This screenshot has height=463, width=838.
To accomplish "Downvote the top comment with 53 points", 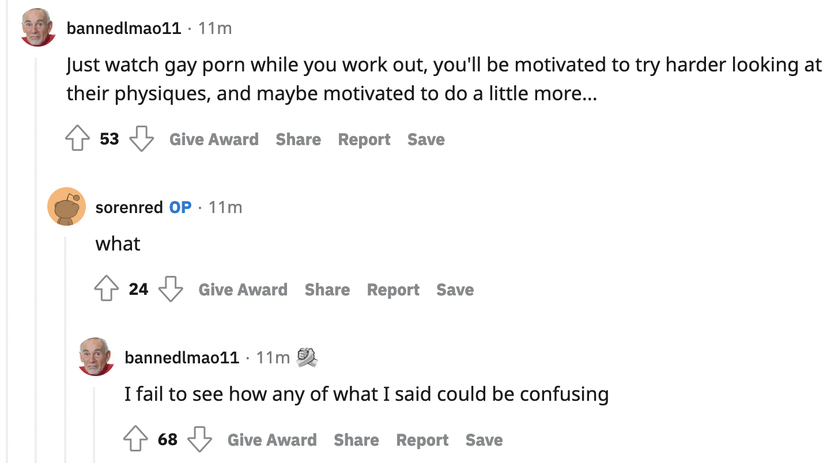I will (x=141, y=139).
